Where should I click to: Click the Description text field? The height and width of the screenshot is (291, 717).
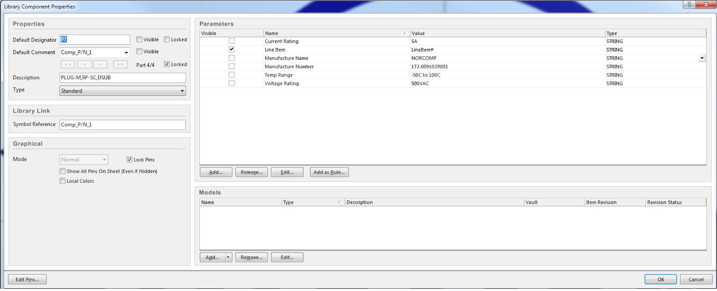pos(122,77)
